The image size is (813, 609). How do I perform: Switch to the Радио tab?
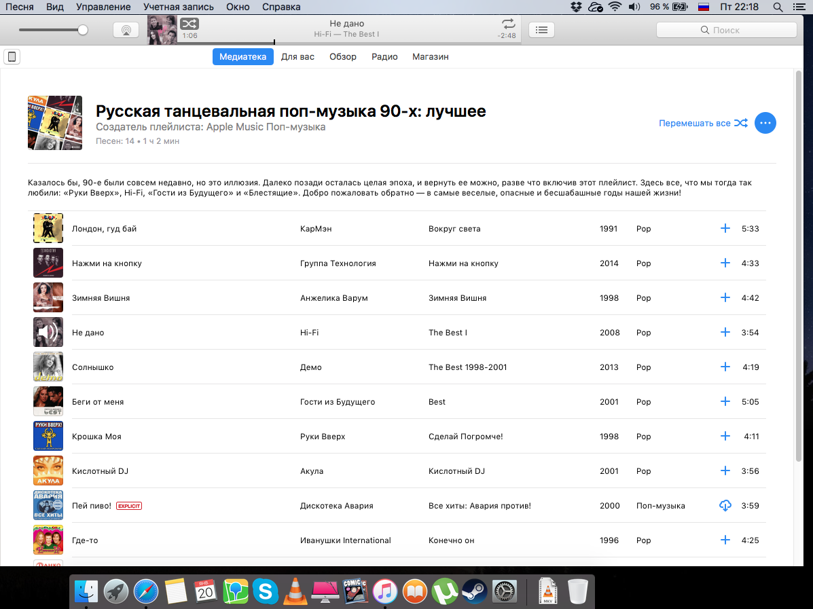point(384,56)
